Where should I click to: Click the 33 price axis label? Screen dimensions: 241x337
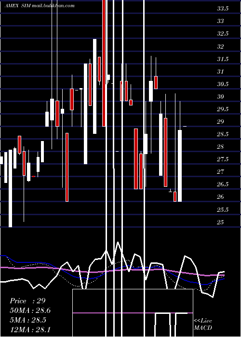(x=221, y=21)
